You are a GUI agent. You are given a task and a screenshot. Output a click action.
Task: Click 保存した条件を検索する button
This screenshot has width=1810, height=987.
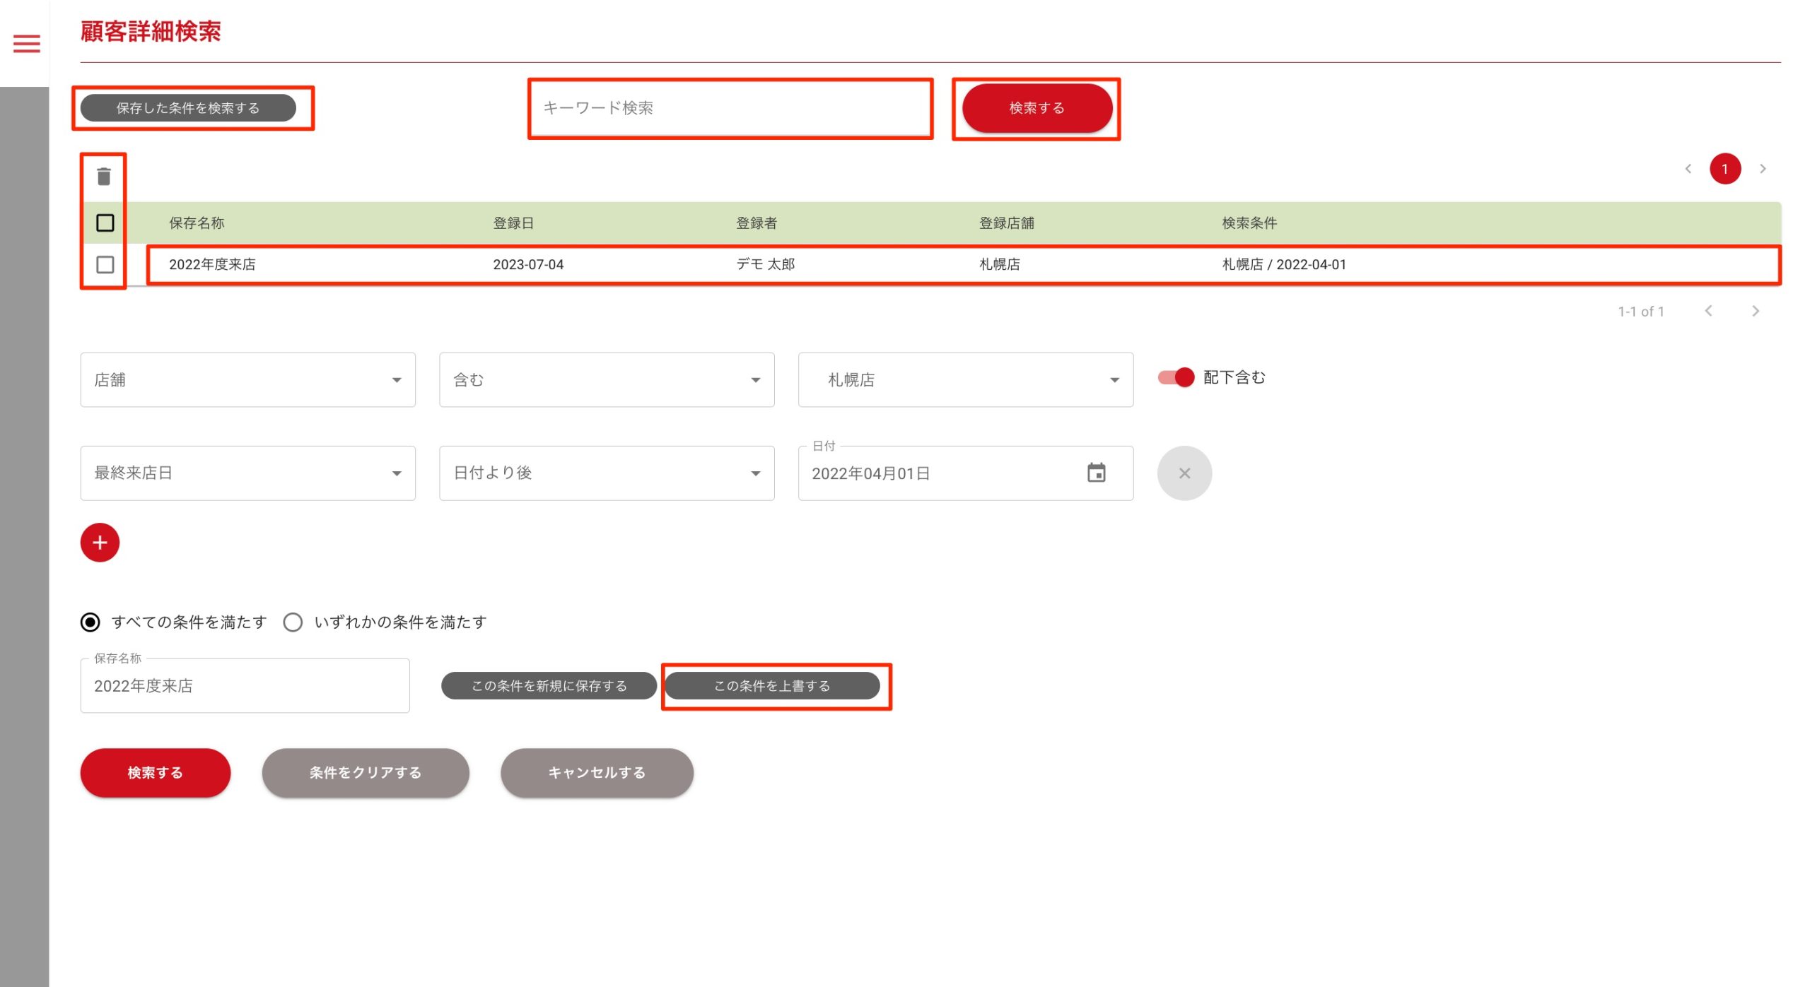point(188,108)
